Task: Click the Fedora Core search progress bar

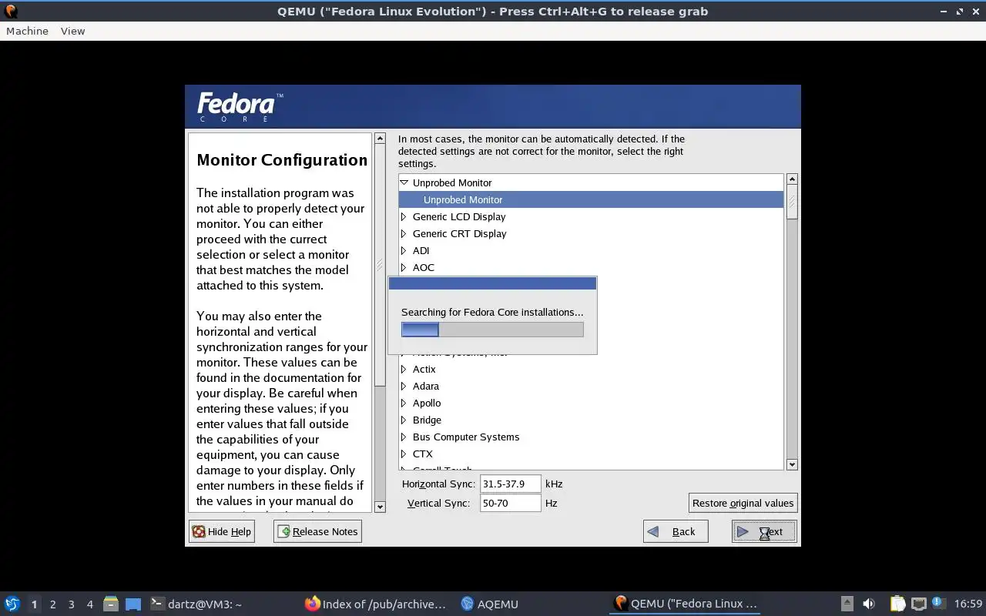Action: (x=492, y=330)
